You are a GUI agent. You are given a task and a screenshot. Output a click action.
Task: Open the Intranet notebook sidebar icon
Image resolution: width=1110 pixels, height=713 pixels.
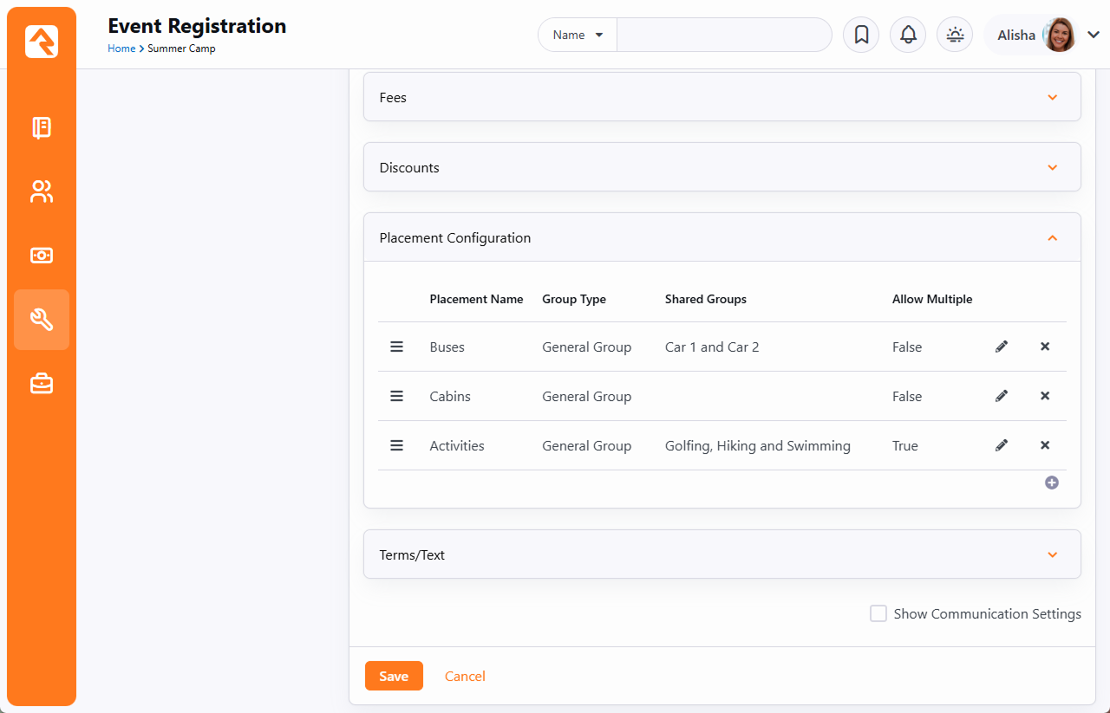pos(42,128)
